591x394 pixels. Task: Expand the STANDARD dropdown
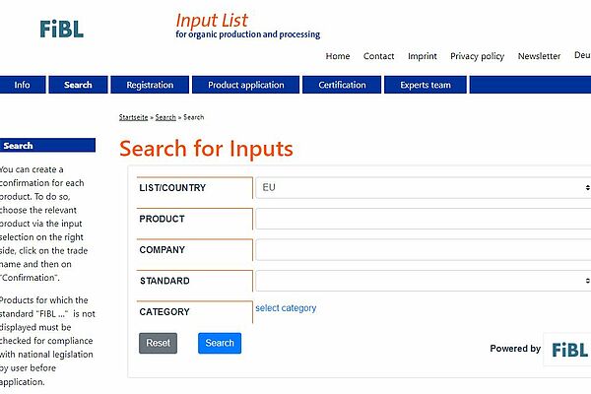coord(424,281)
